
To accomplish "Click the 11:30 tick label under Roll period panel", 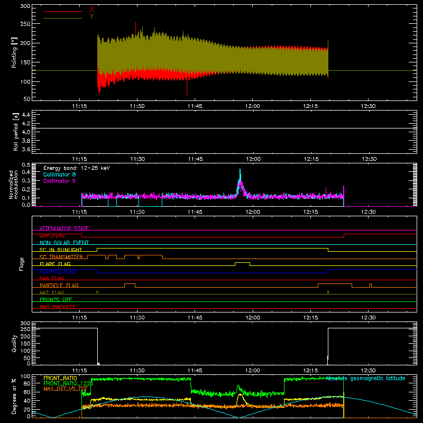I will [137, 159].
